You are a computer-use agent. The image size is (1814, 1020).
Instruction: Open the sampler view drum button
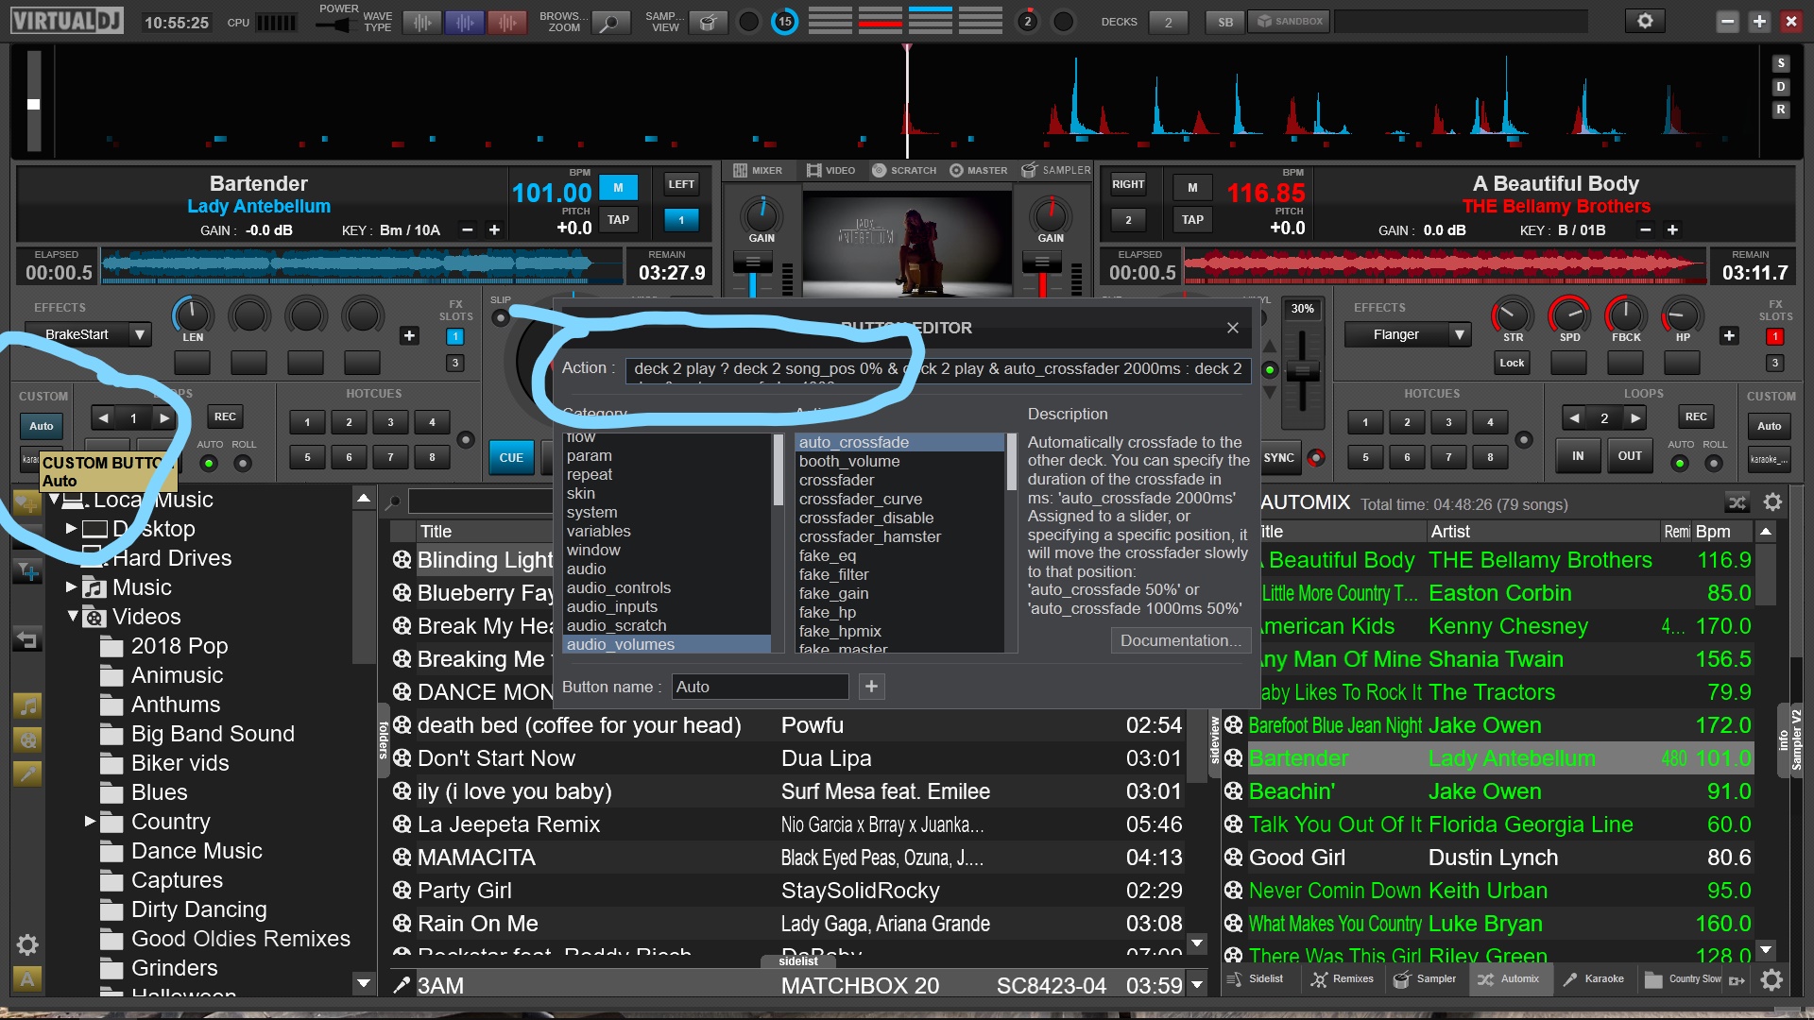click(x=708, y=22)
